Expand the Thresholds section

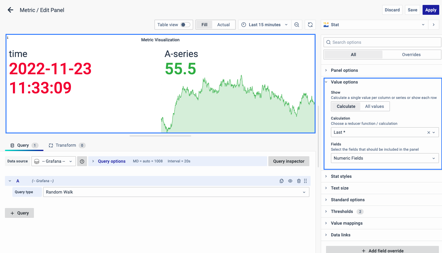pos(342,211)
